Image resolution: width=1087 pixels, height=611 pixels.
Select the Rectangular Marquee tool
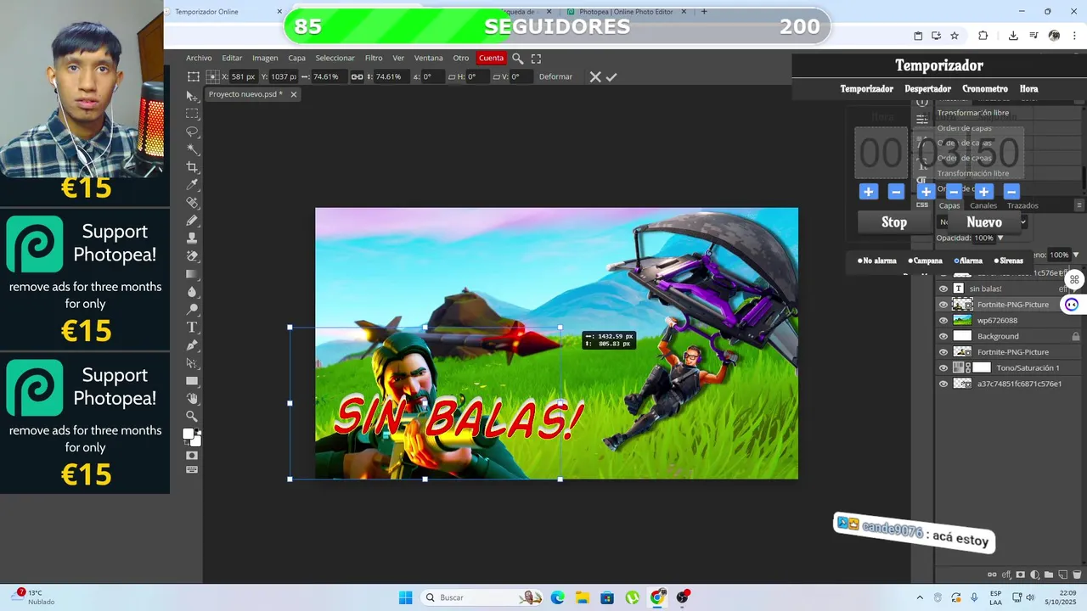click(x=193, y=114)
